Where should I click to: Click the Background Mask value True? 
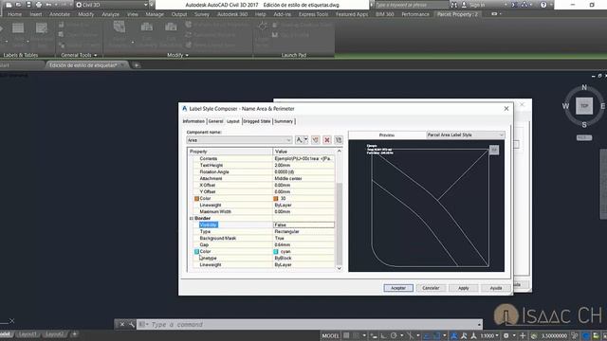303,238
